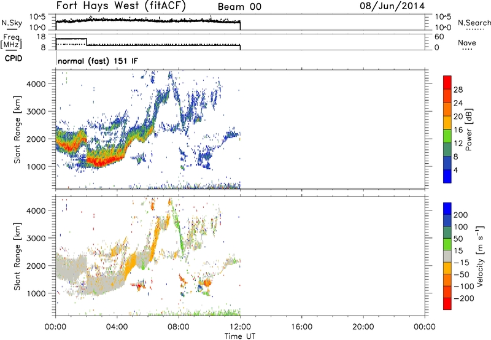Image resolution: width=491 pixels, height=340 pixels.
Task: Click the "3000" tick on the power panel
Action: [36, 112]
